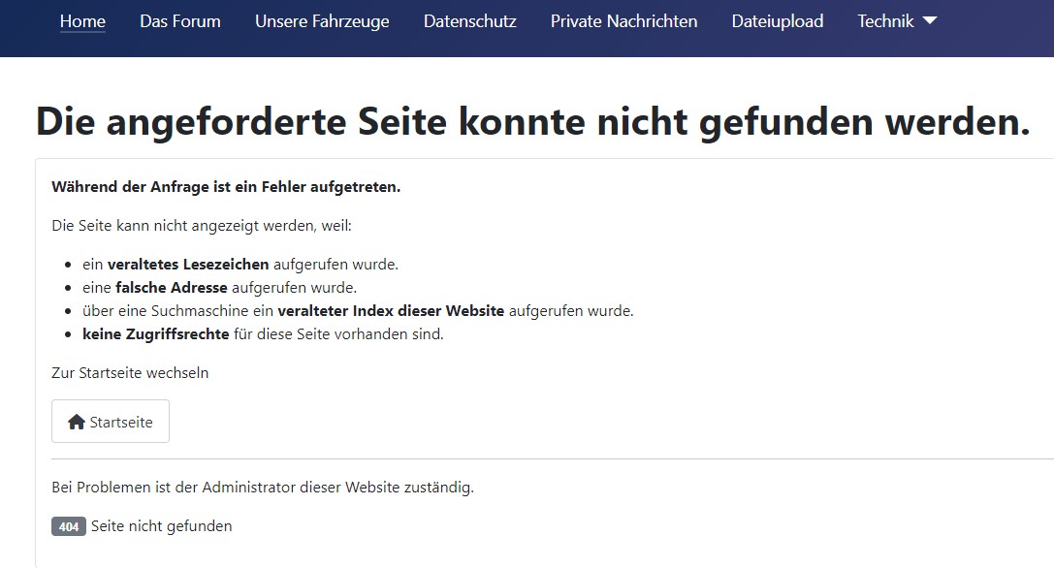Click the page-not-found main heading
This screenshot has width=1054, height=568.
point(532,122)
